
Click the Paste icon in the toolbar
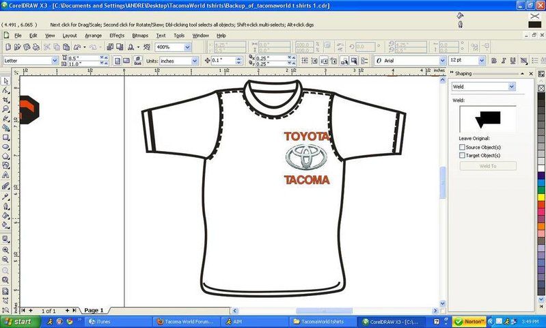(x=66, y=46)
